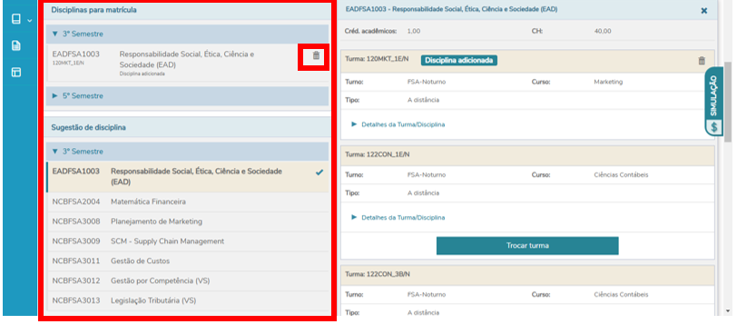
Task: Select NCBFSA3012 Gestão por Competência (VS)
Action: (x=188, y=281)
